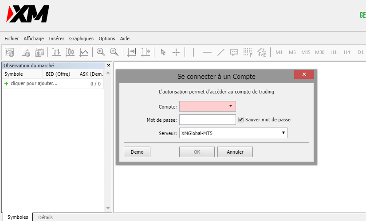The image size is (366, 221).
Task: Switch chart to candlestick view
Action: (x=70, y=52)
